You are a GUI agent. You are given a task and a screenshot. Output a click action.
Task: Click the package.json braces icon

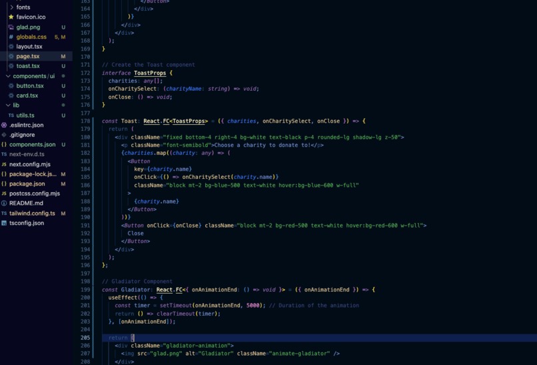[x=4, y=184]
